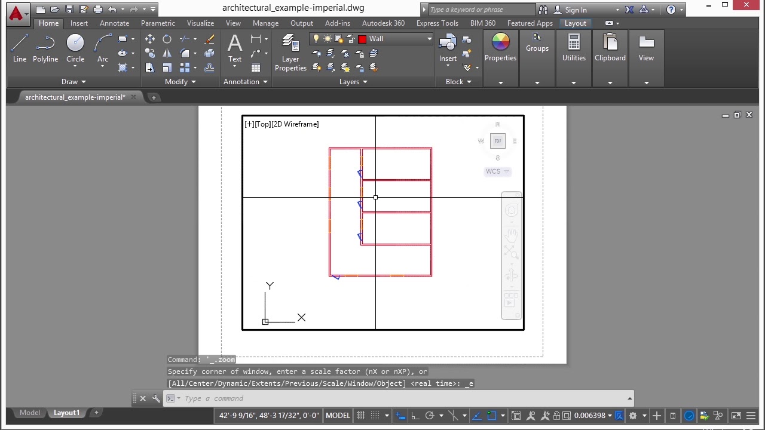
Task: Click the Scale tool icon
Action: (x=167, y=67)
